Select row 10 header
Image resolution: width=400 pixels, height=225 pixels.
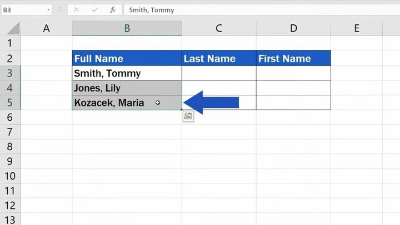coord(10,176)
